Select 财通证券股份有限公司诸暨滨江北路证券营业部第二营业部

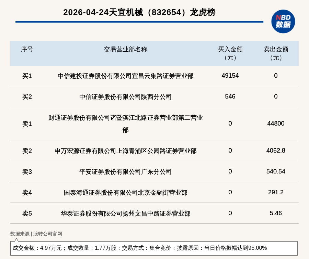point(126,124)
